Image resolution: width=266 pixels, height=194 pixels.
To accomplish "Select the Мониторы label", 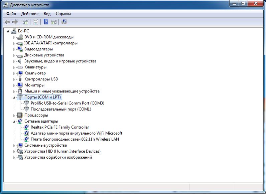I will 34,85.
